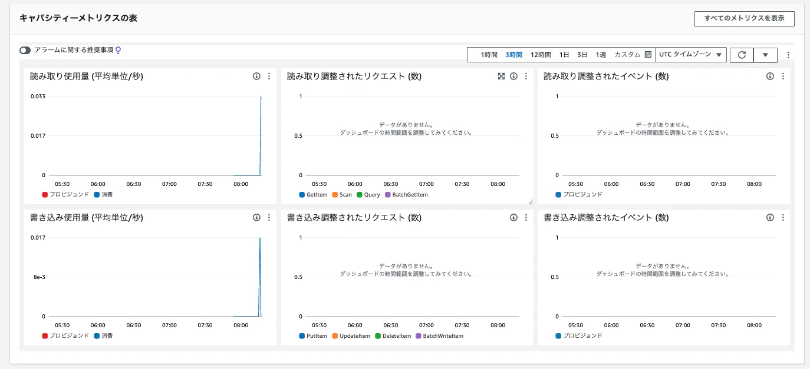The height and width of the screenshot is (369, 810).
Task: Select the 1日 time range
Action: [x=564, y=55]
